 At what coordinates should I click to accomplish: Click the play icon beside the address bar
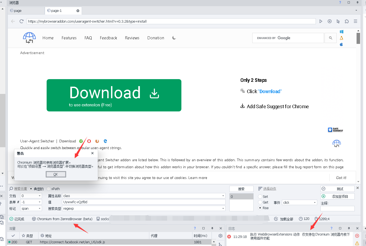[x=321, y=21]
